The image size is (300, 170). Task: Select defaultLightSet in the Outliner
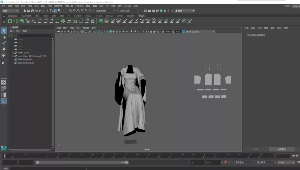pyautogui.click(x=24, y=60)
